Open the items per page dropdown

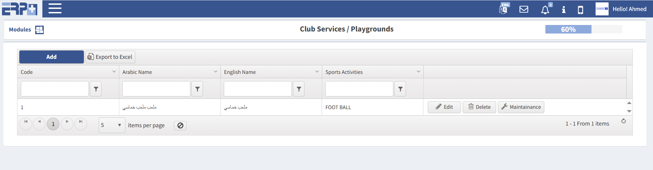pos(112,125)
